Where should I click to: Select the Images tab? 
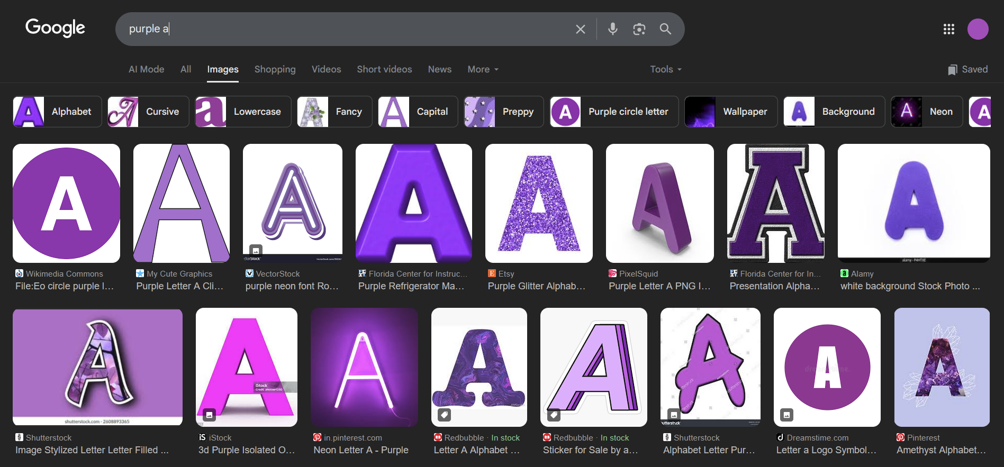[223, 69]
